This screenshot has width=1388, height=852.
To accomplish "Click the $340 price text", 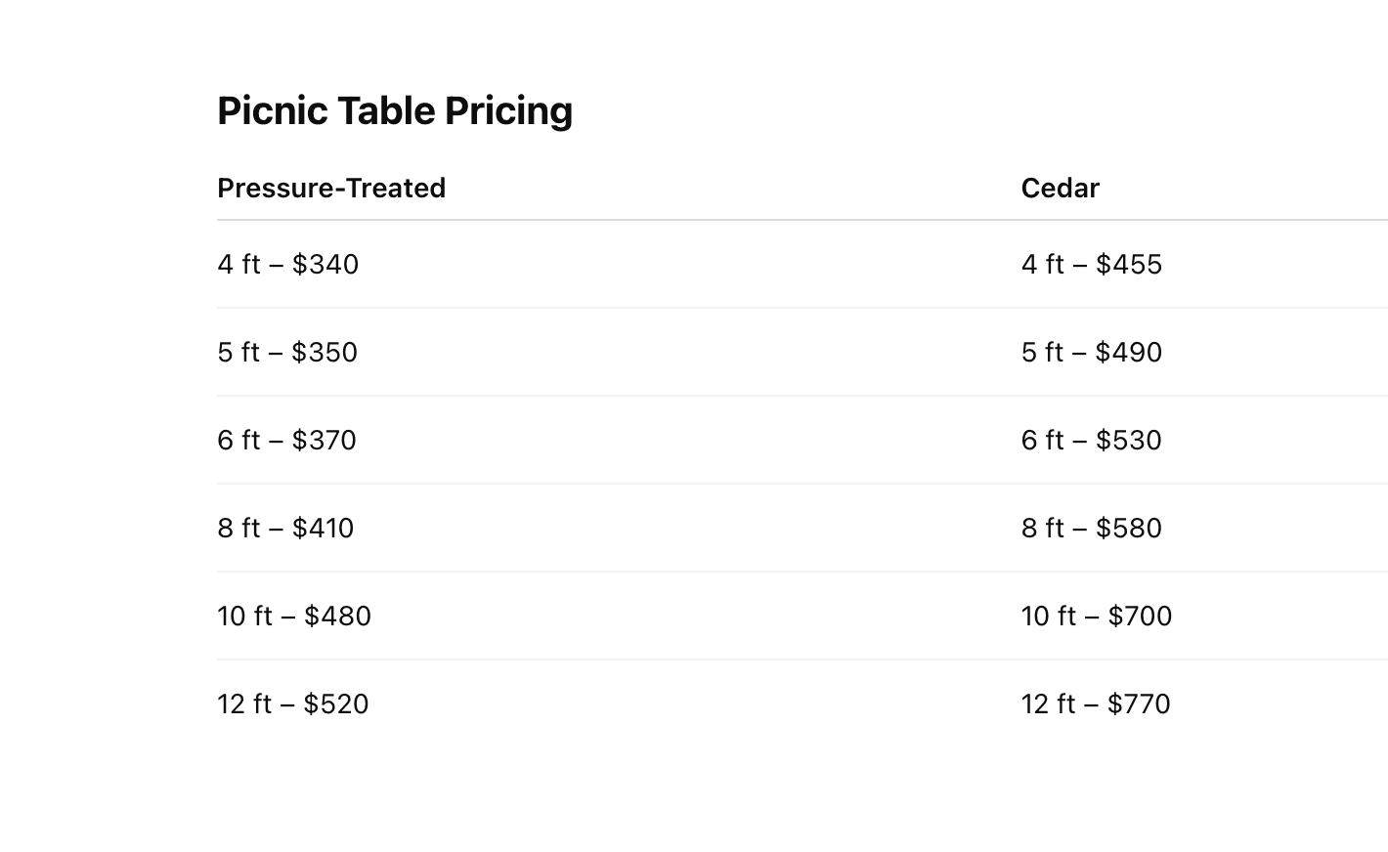I will pos(325,264).
